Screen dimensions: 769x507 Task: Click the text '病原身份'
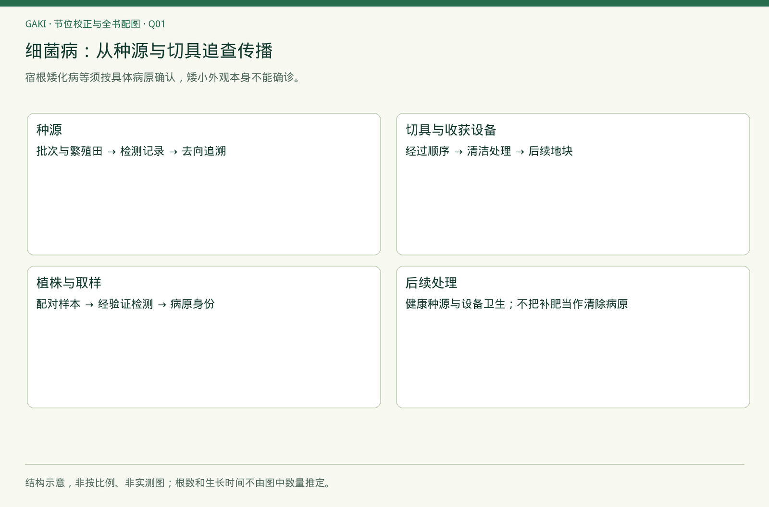[x=192, y=304]
